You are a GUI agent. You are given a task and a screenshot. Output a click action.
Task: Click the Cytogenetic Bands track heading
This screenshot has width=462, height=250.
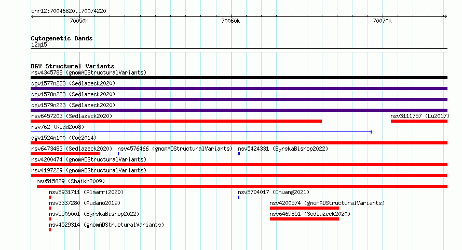coord(62,38)
